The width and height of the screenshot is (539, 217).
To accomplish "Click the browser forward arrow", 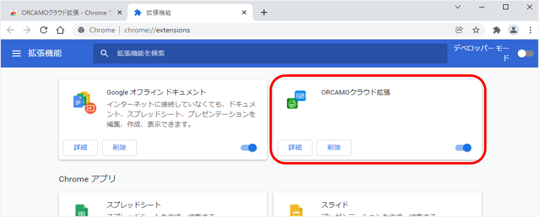I will [x=27, y=30].
